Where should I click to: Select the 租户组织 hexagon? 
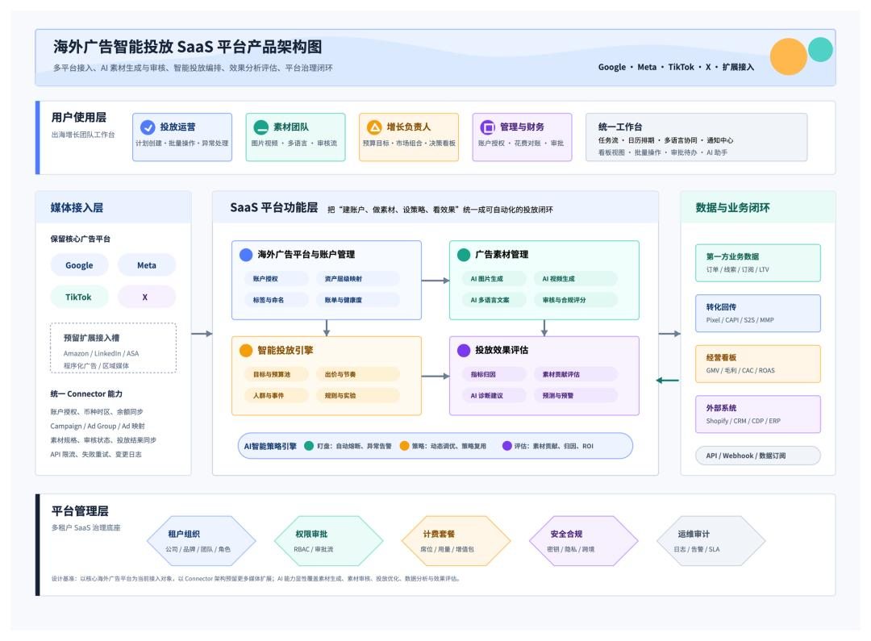(201, 540)
